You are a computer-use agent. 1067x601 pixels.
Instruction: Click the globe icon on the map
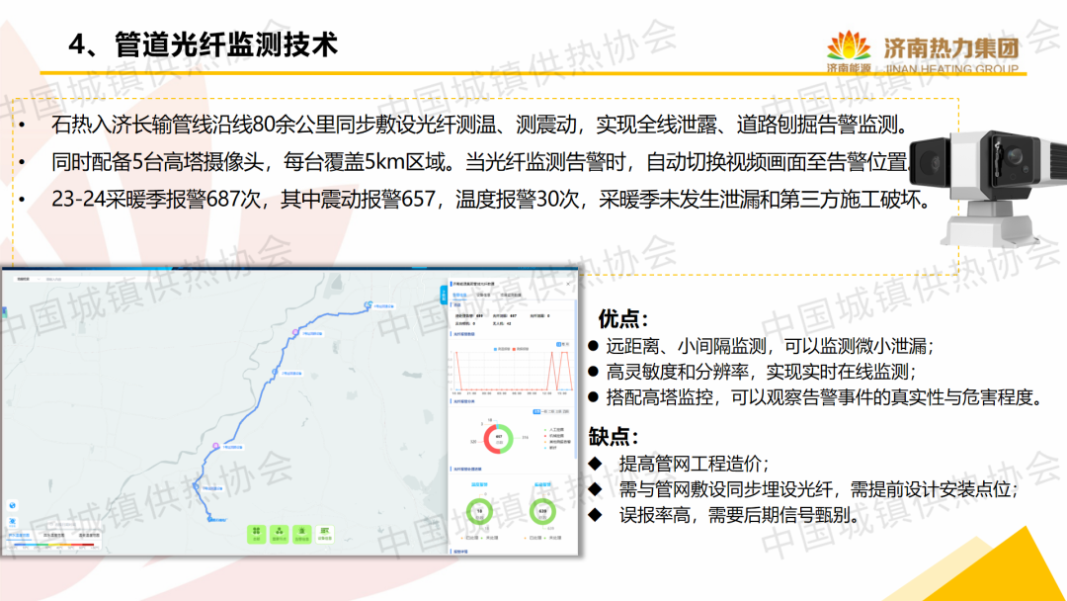13,505
